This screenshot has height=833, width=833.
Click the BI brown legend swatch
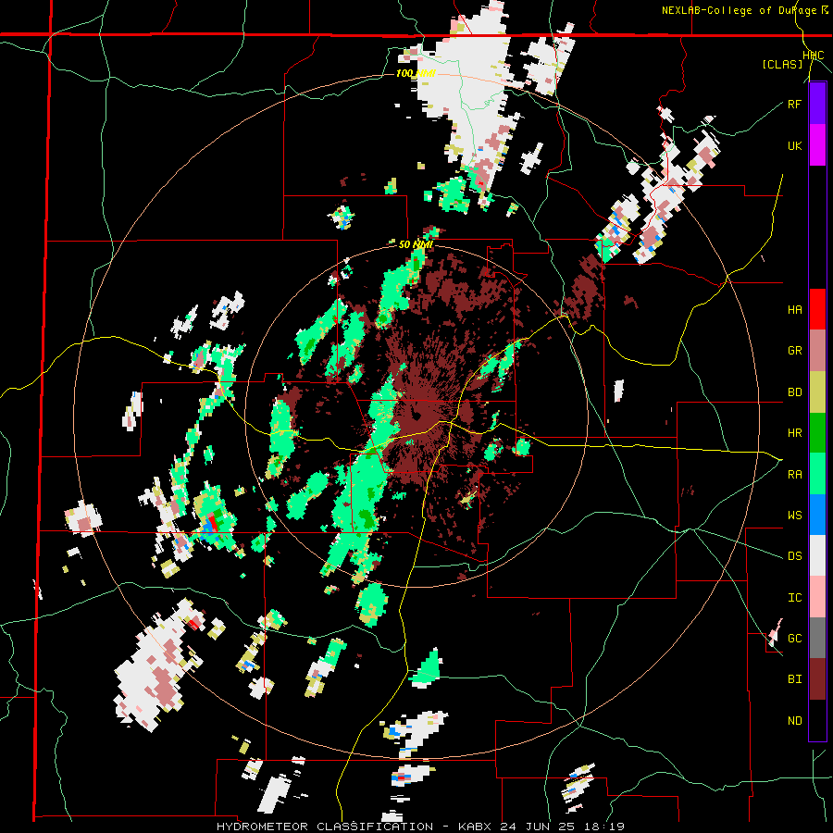[817, 679]
